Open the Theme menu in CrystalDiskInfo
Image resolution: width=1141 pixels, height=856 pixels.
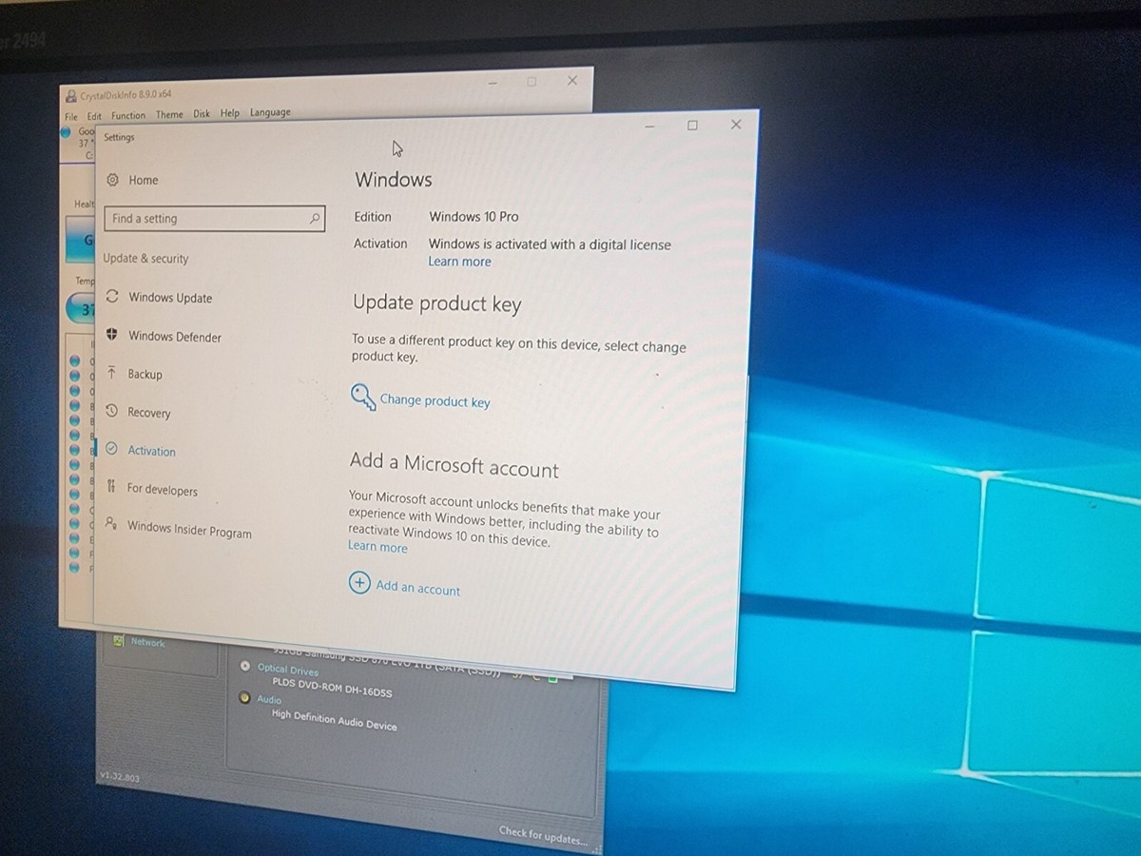pos(169,115)
